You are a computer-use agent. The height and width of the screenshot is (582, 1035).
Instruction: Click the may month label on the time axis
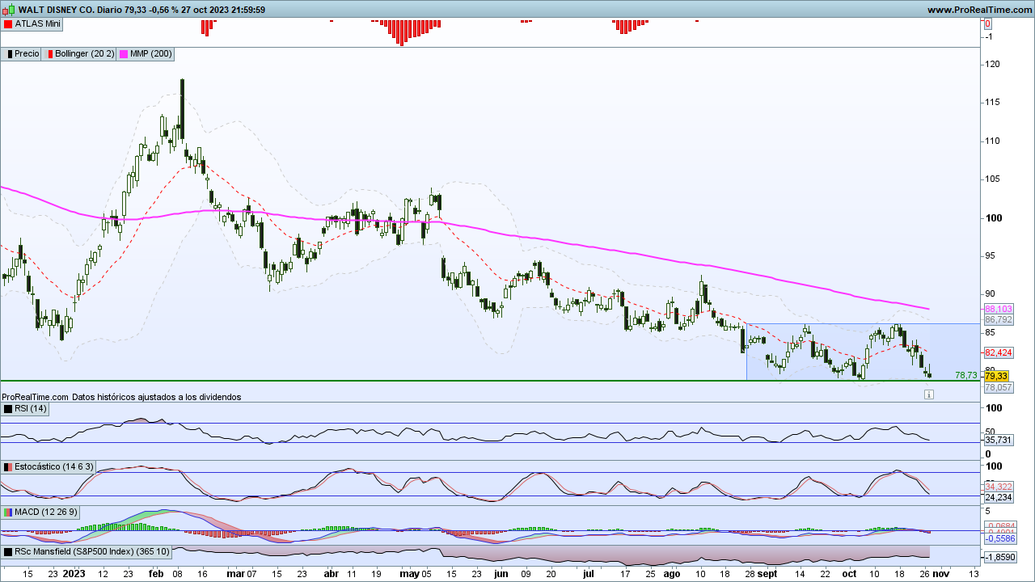(x=410, y=573)
